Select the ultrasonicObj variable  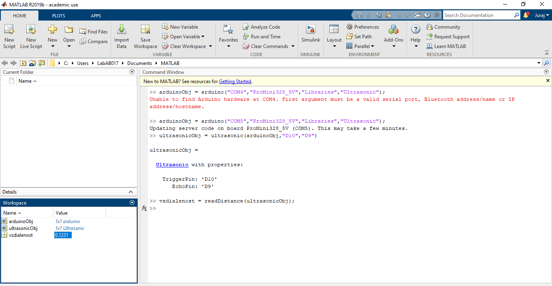click(x=23, y=228)
